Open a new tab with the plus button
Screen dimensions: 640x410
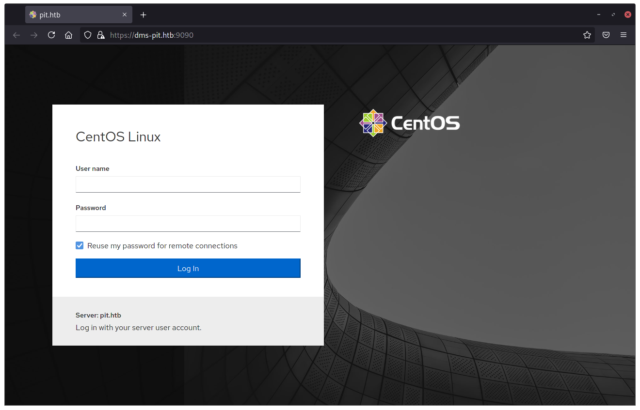click(143, 15)
